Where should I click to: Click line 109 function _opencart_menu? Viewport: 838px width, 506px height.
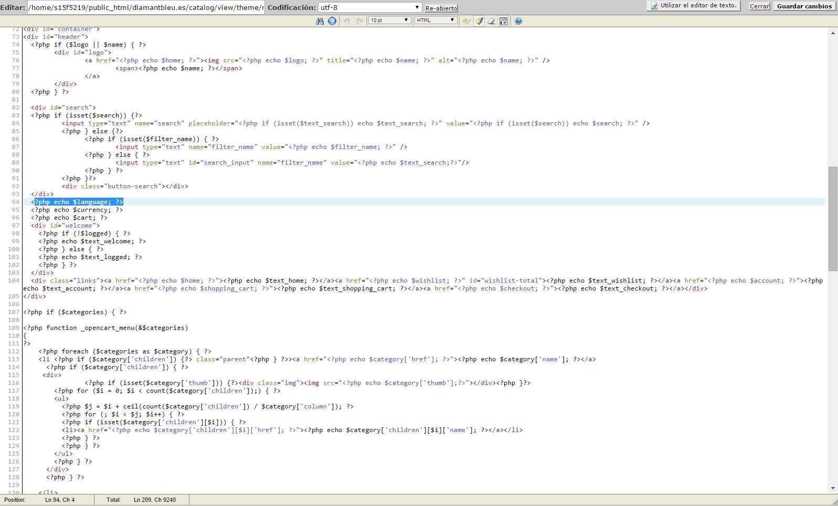(x=105, y=328)
